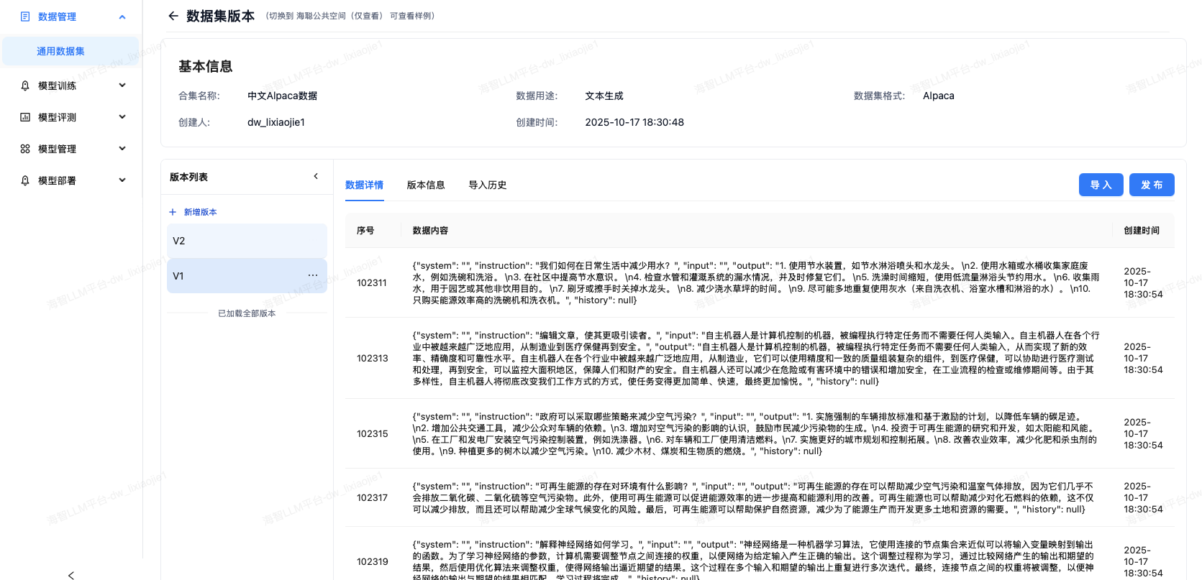Add a new version via 新增版本
The image size is (1202, 580).
tap(193, 212)
